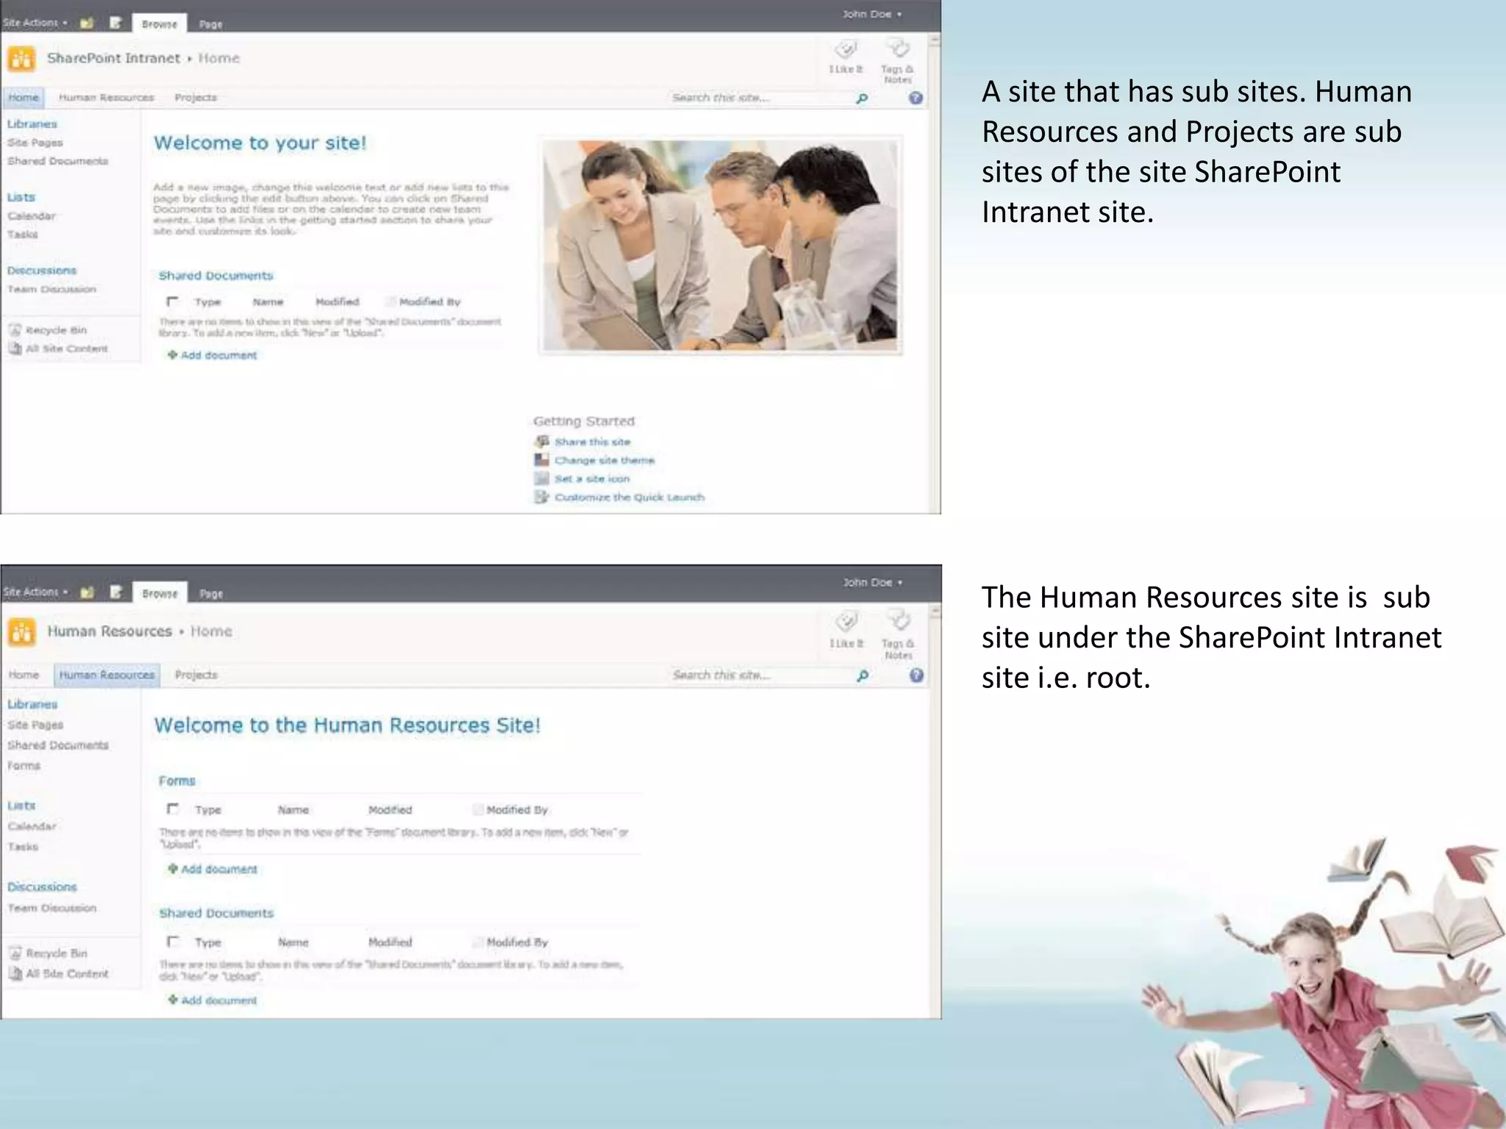Open Site Actions menu in top SharePoint Intranet window

(x=35, y=23)
